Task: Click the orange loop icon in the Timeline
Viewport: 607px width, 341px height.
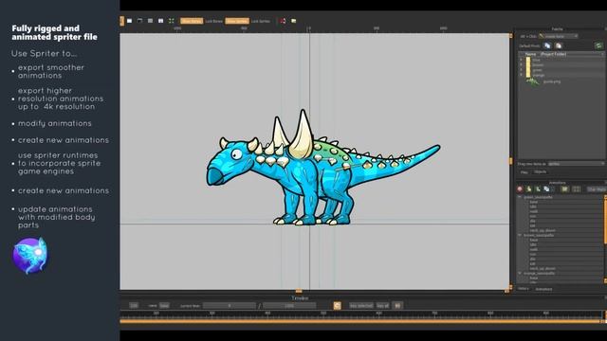Action: coord(338,305)
